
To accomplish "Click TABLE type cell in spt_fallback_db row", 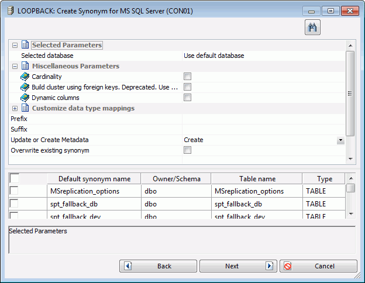I will point(324,204).
